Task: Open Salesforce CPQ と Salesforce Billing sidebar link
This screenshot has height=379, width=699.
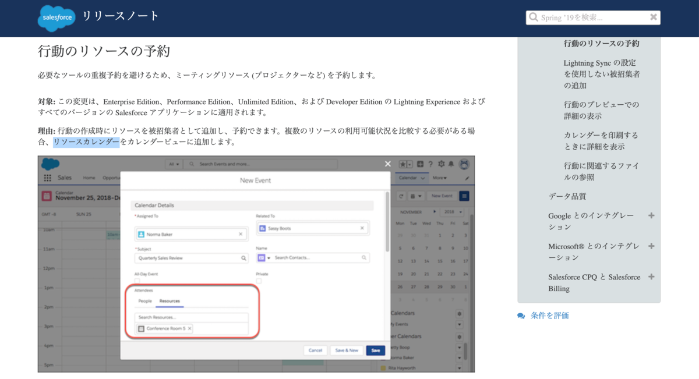Action: point(594,282)
